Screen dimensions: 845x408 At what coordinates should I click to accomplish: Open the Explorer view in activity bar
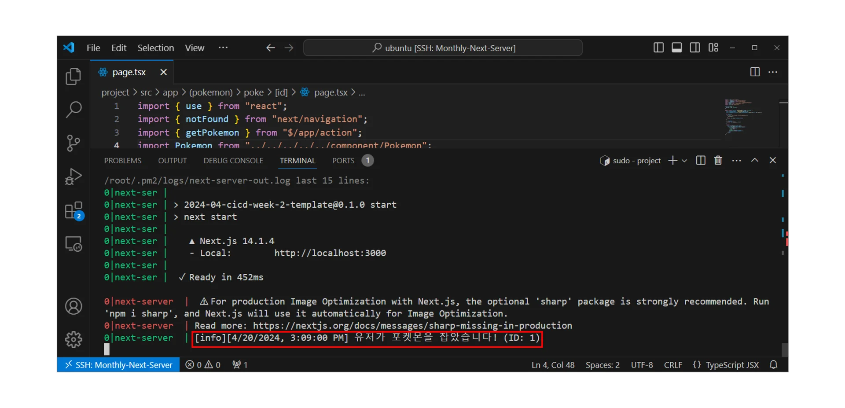coord(73,77)
